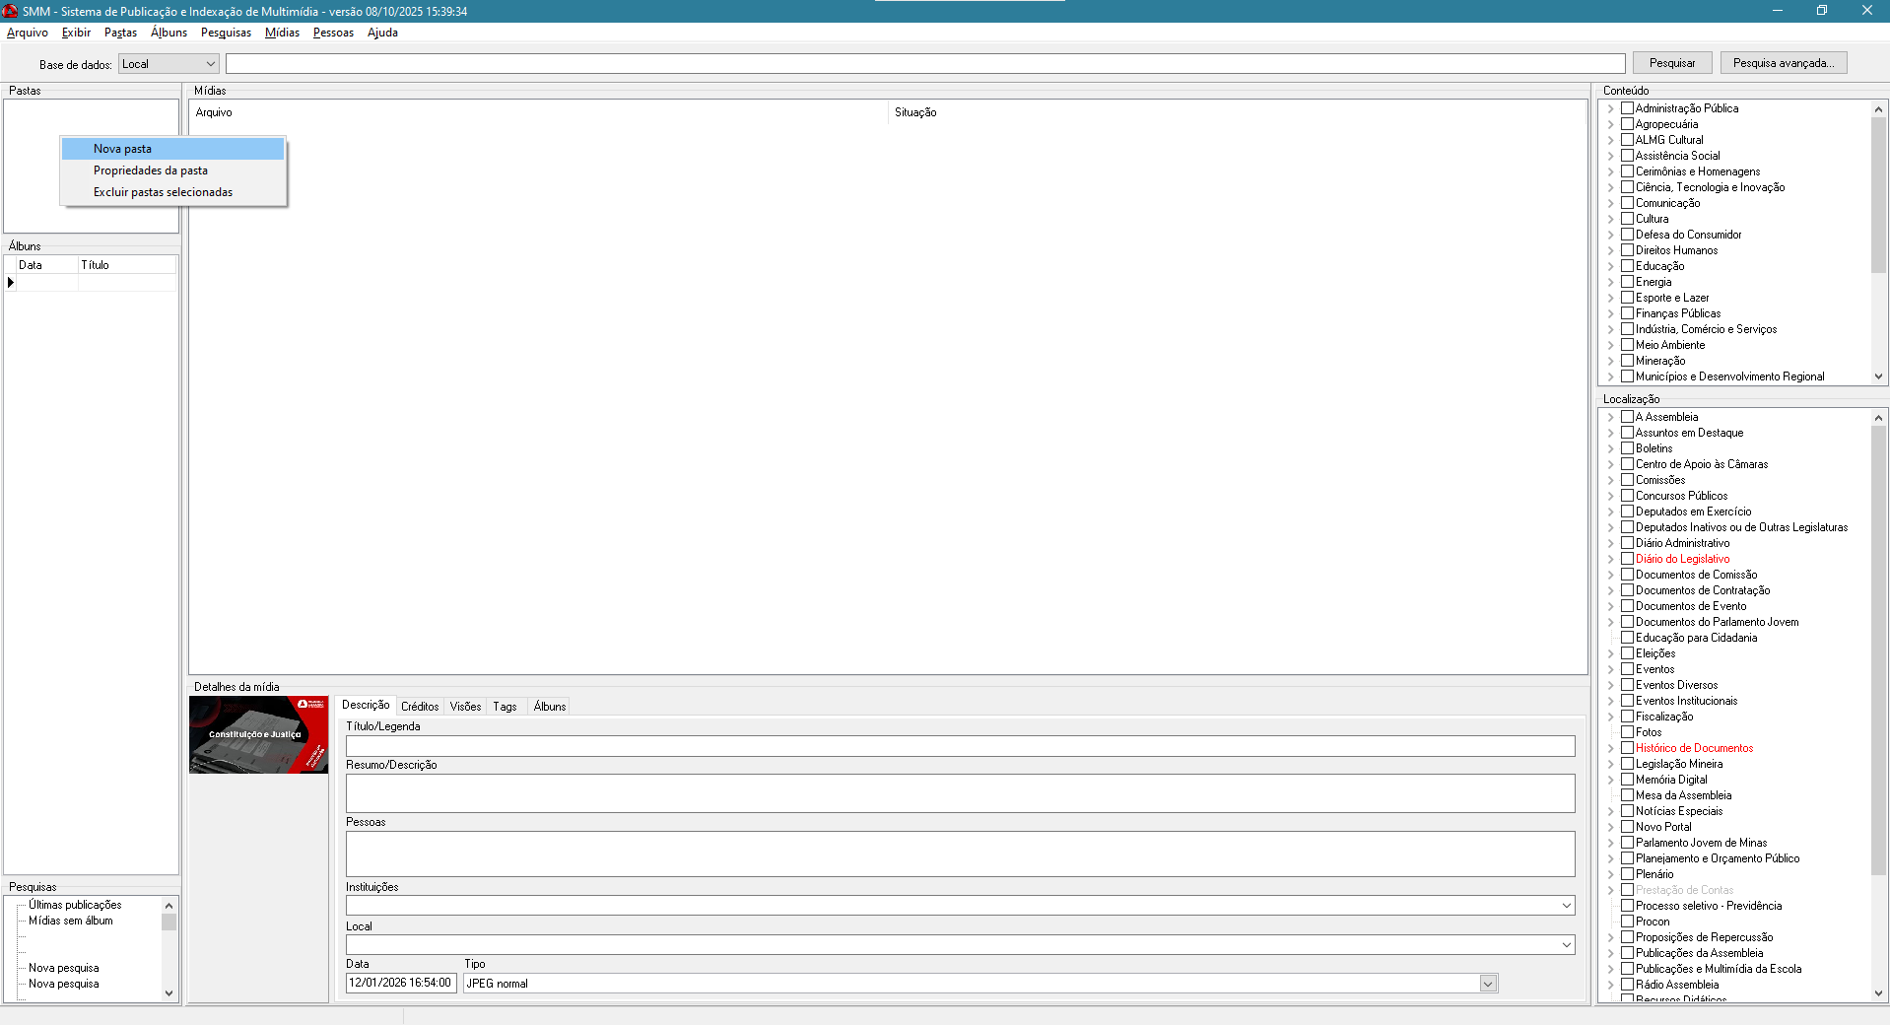Open Pesquisa avançada
The image size is (1890, 1025).
1783,63
